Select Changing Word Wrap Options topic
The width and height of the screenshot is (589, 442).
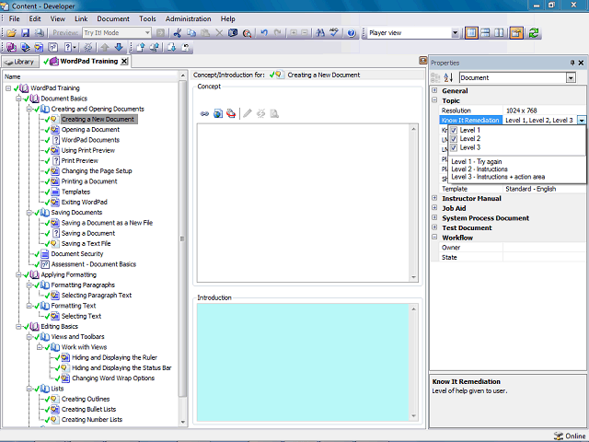113,378
